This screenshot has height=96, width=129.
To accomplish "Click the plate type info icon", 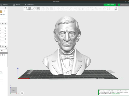I will [x=5, y=11].
